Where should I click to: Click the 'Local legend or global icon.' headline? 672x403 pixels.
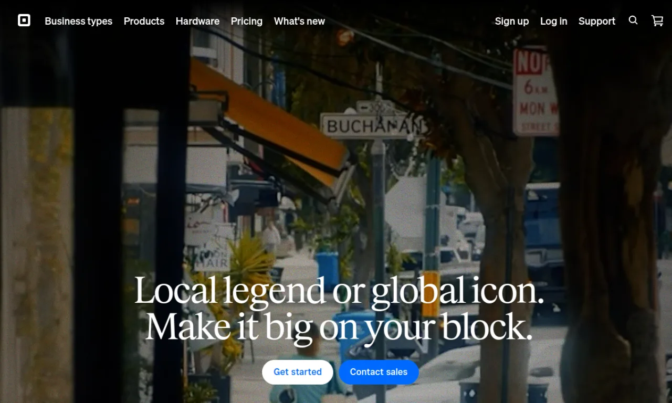coord(339,290)
